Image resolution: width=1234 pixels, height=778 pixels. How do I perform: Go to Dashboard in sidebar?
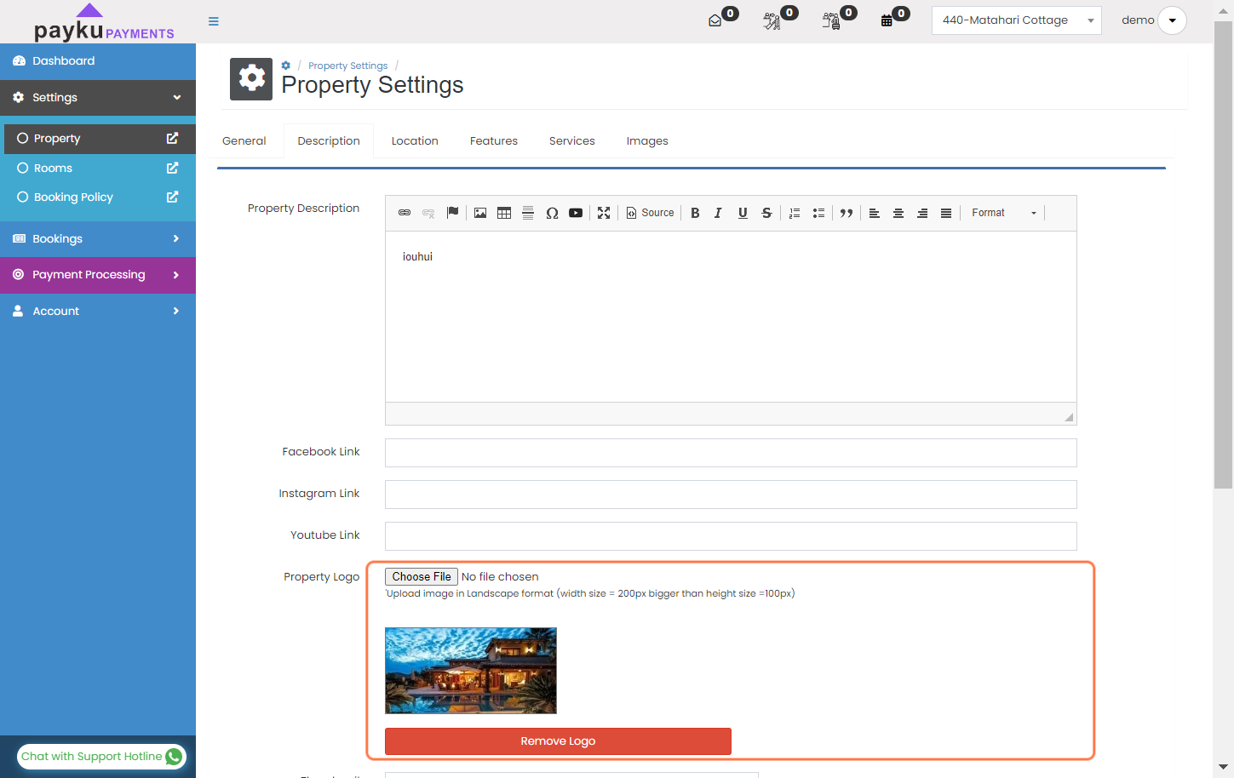98,61
